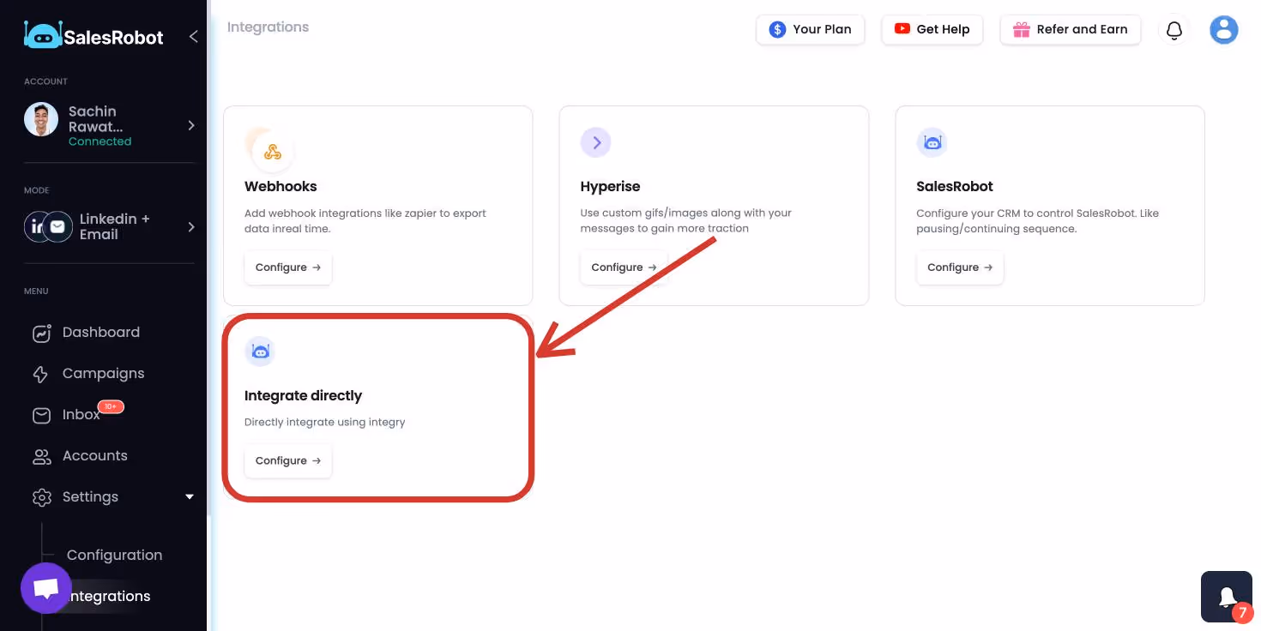This screenshot has height=631, width=1261.
Task: Click the blue chat widget bubble
Action: [x=46, y=587]
